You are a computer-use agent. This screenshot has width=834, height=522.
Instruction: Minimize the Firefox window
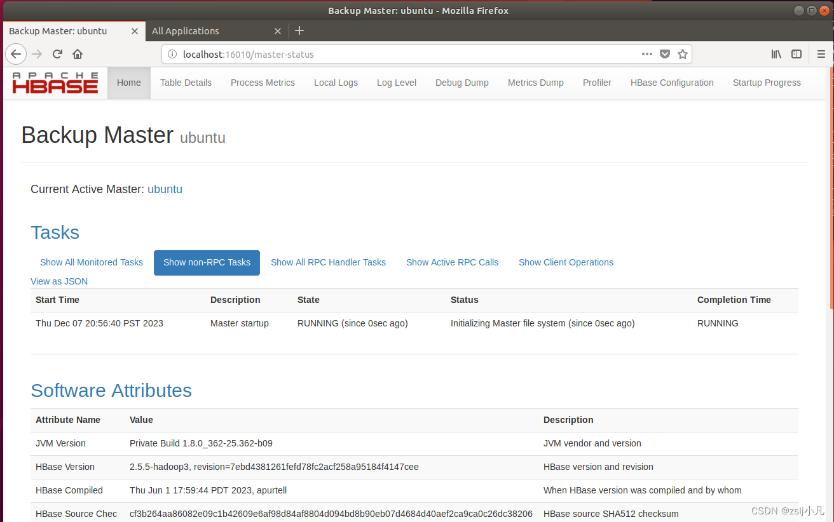(x=799, y=10)
